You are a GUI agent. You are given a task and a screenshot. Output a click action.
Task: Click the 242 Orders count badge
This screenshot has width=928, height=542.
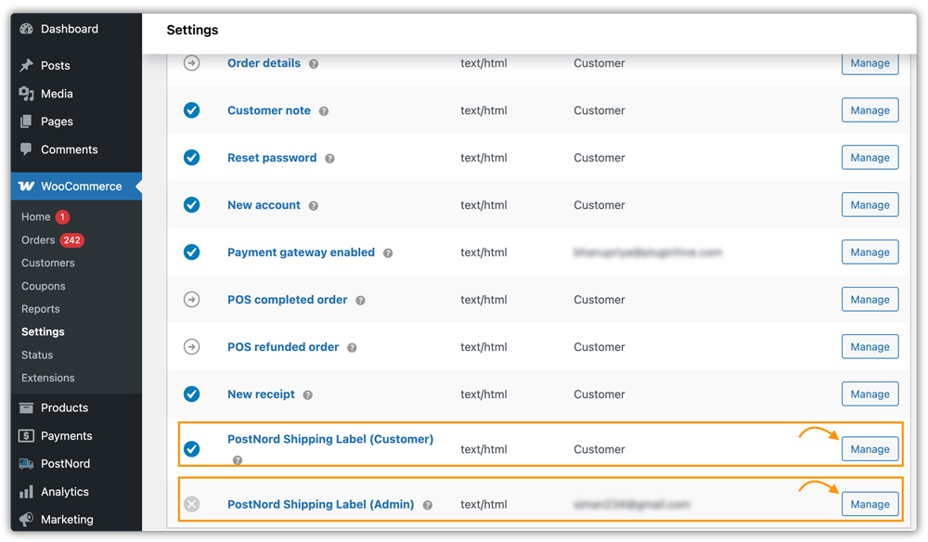(72, 240)
